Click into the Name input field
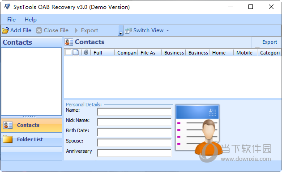 point(134,112)
